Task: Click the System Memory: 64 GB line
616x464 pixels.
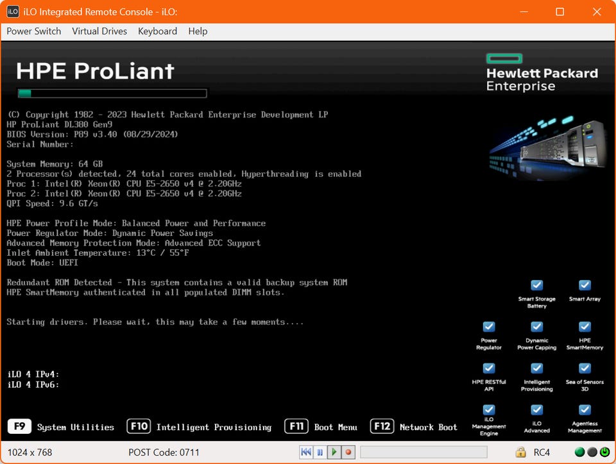Action: [x=55, y=164]
